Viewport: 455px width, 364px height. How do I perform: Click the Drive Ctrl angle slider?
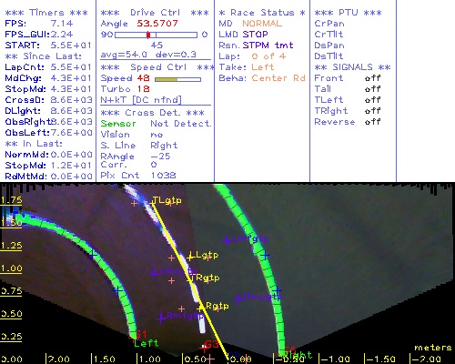pos(156,35)
